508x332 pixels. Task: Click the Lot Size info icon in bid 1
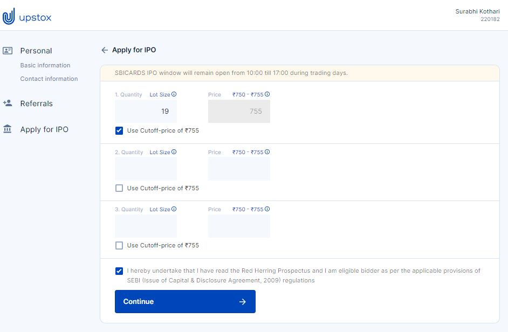pos(174,94)
